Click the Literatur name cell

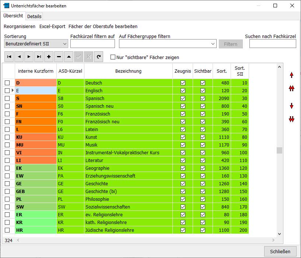(x=128, y=160)
